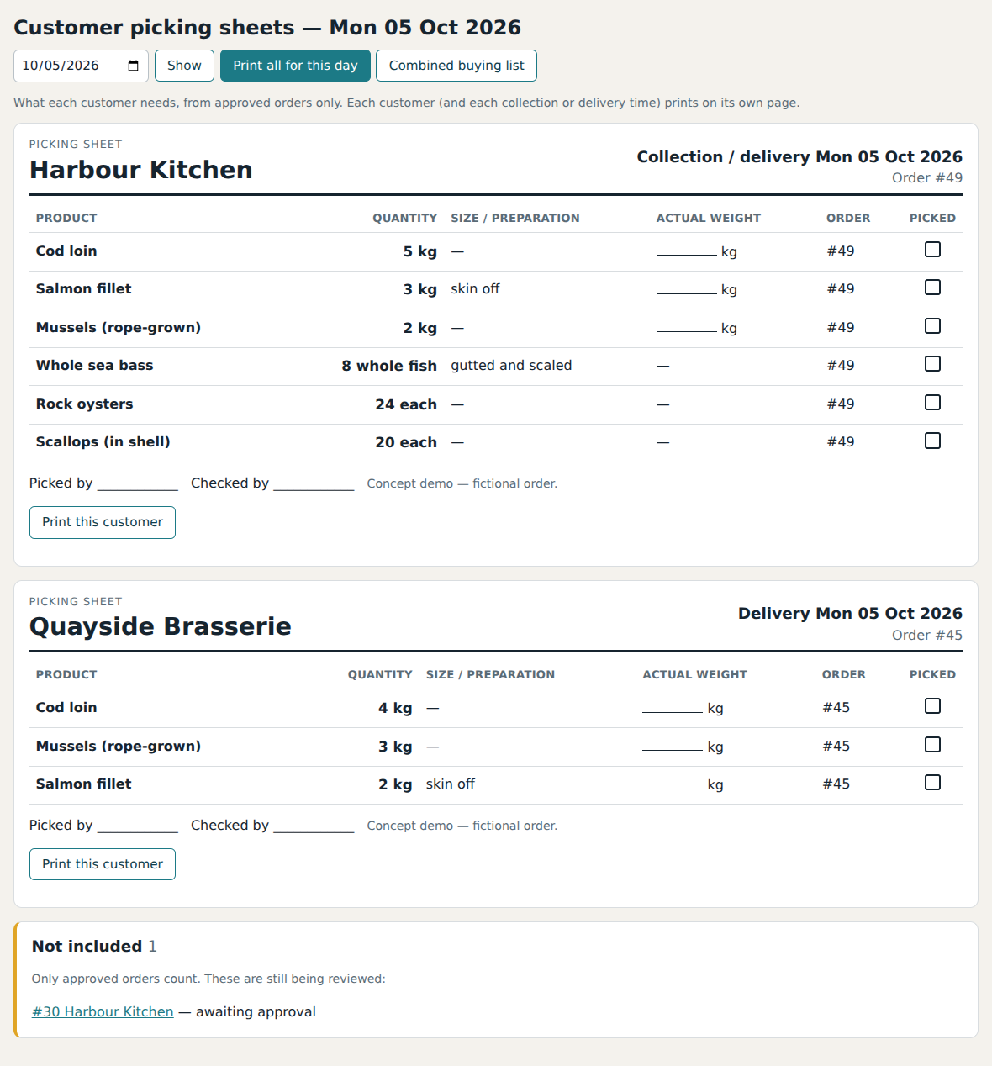Click the 'Order #49' label under collection date

(927, 177)
